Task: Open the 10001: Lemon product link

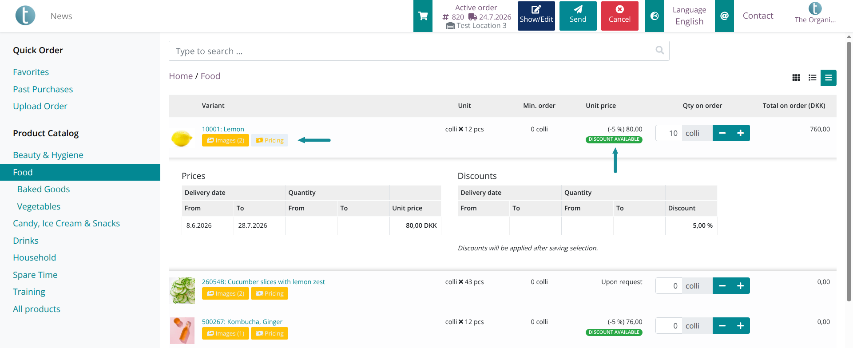Action: [223, 129]
